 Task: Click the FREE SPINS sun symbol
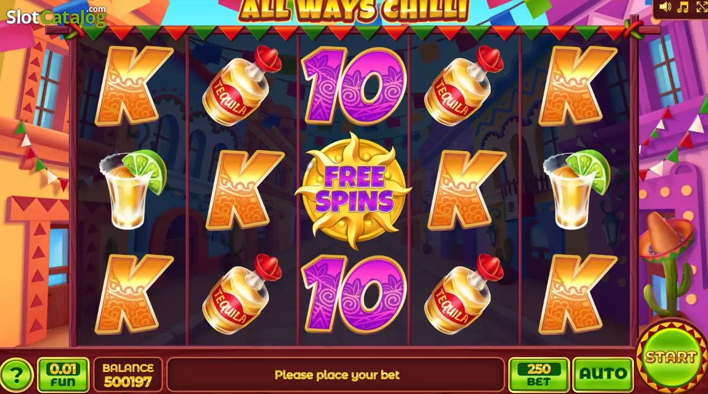[354, 191]
